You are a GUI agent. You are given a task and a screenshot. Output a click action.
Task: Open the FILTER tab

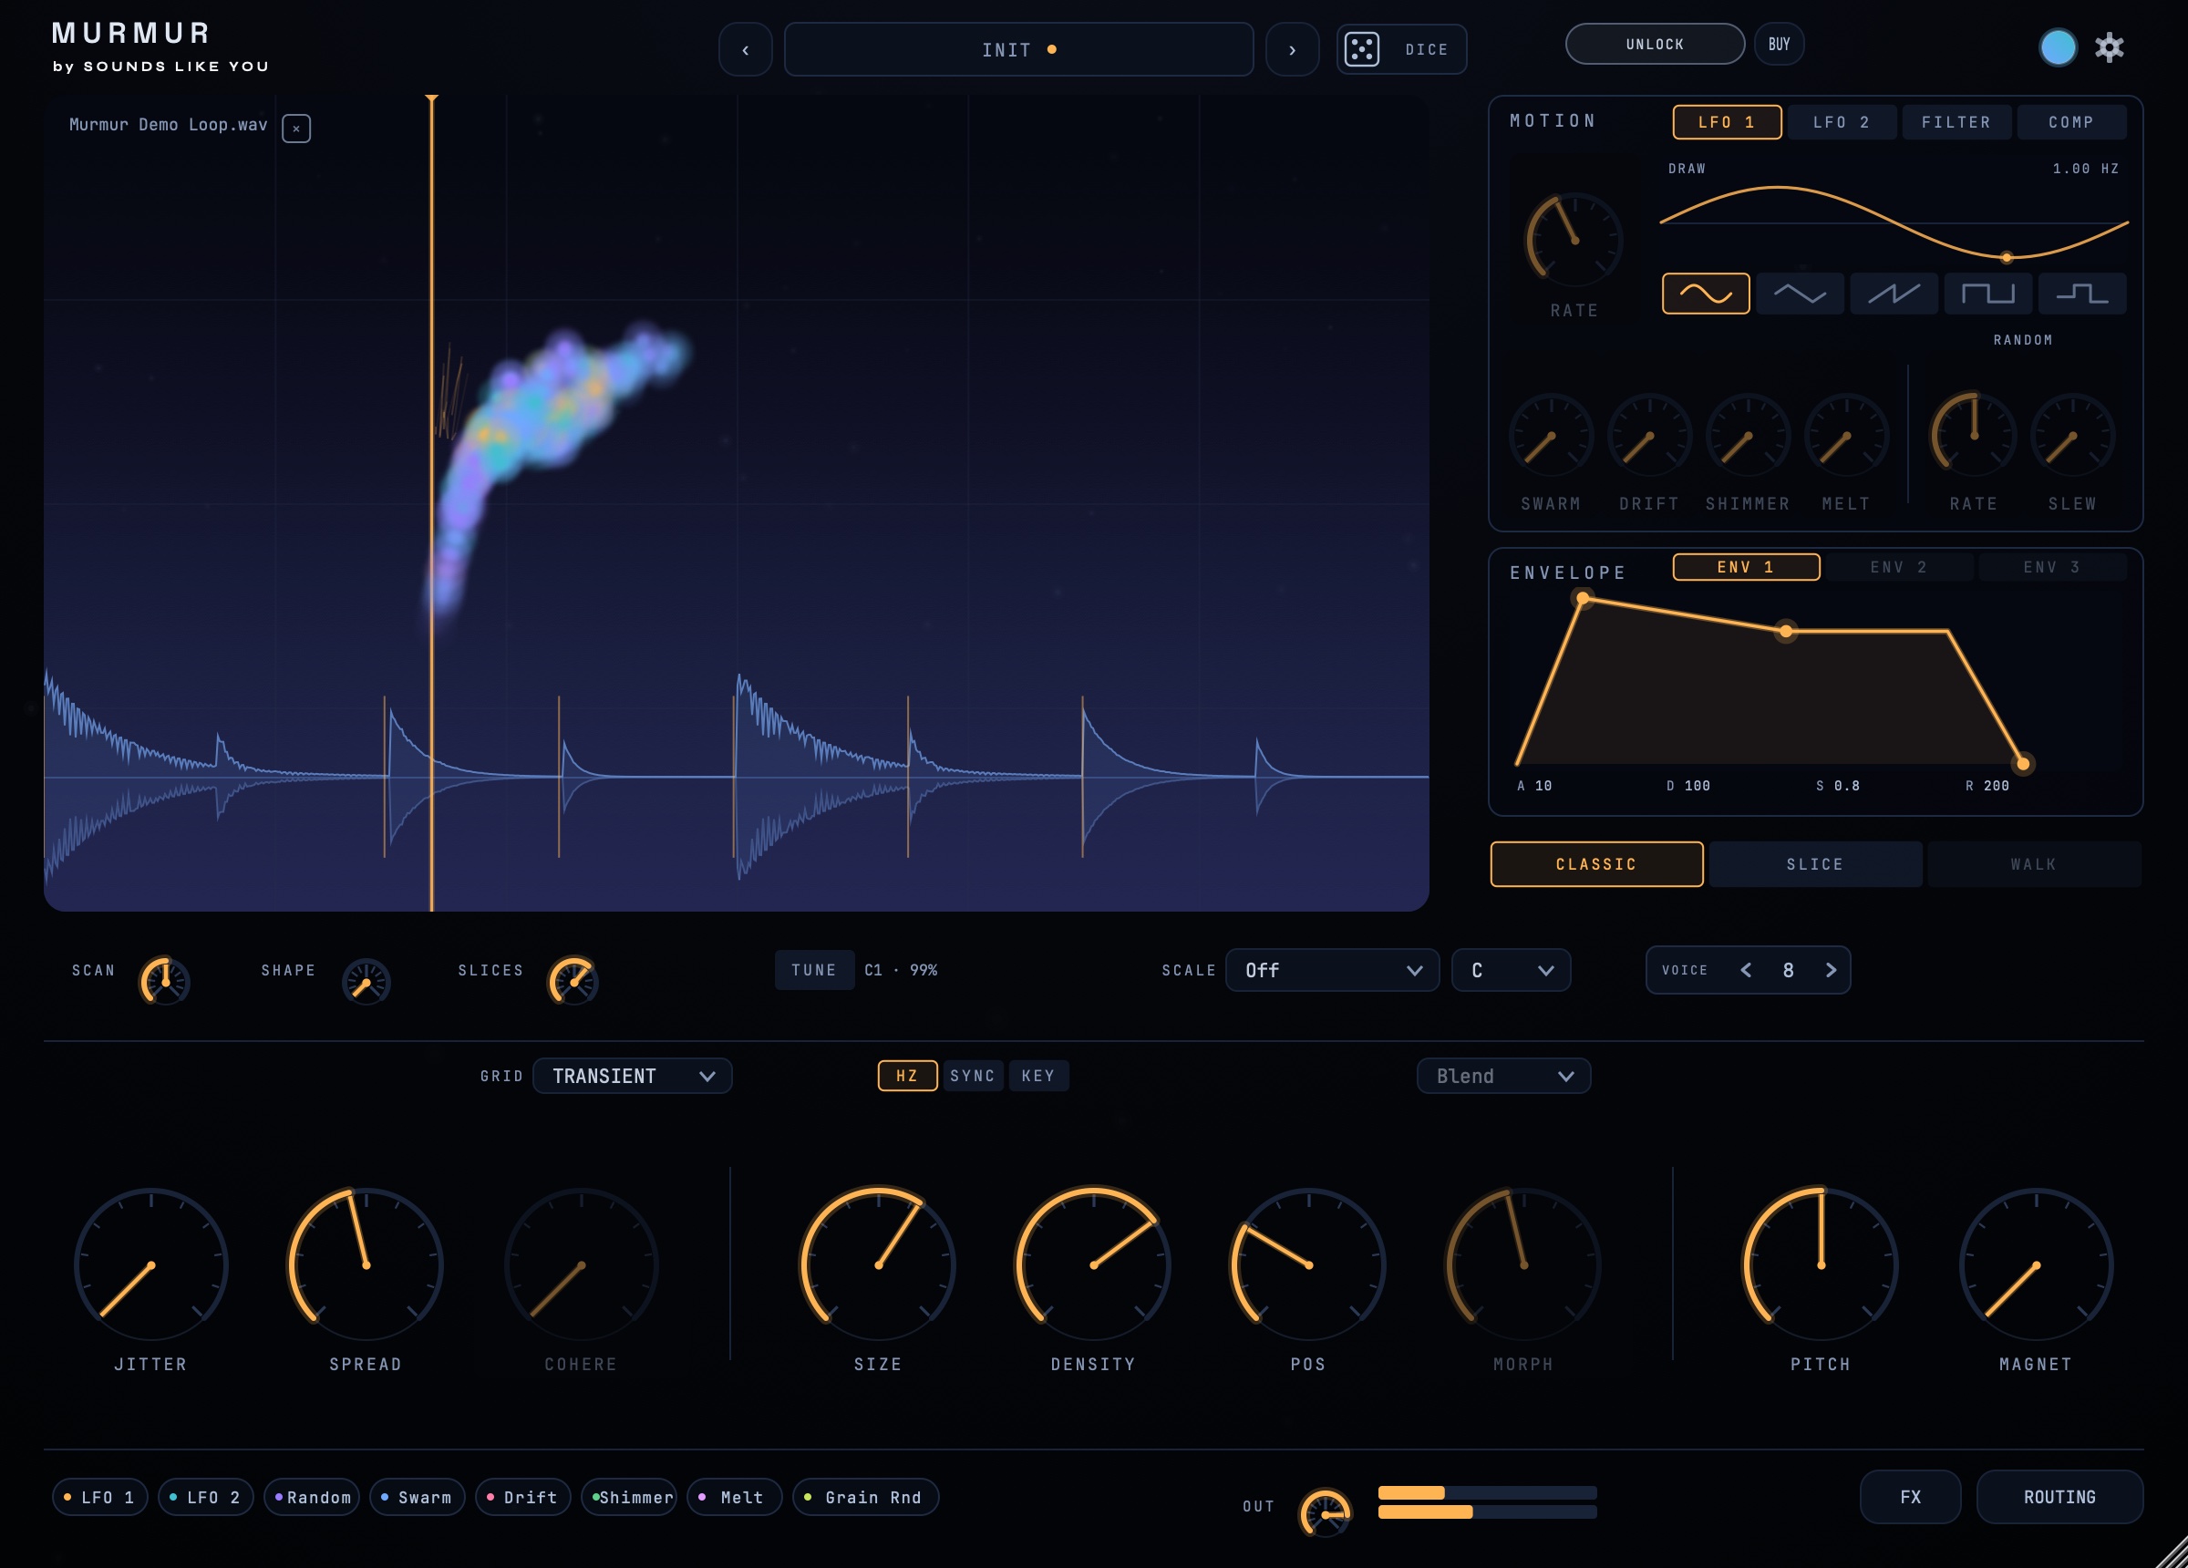(x=1956, y=122)
